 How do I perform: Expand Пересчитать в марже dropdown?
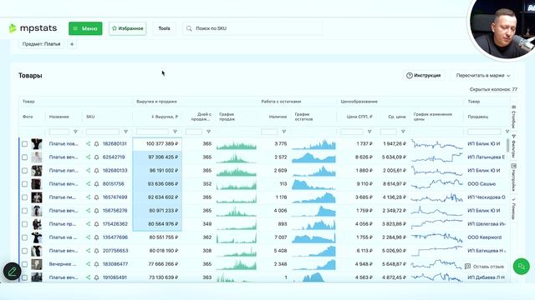(483, 76)
